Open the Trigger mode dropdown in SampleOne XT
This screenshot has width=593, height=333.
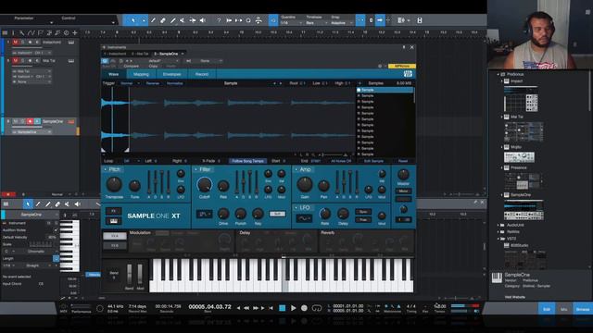tap(130, 83)
